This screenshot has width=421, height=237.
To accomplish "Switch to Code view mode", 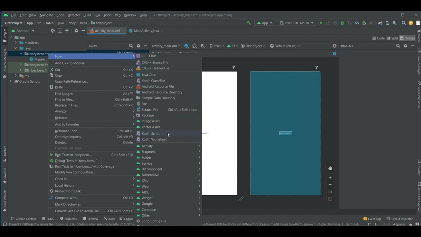I will [x=378, y=38].
